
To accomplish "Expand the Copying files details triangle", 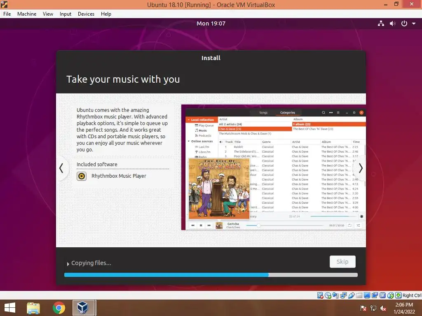I will tap(68, 264).
